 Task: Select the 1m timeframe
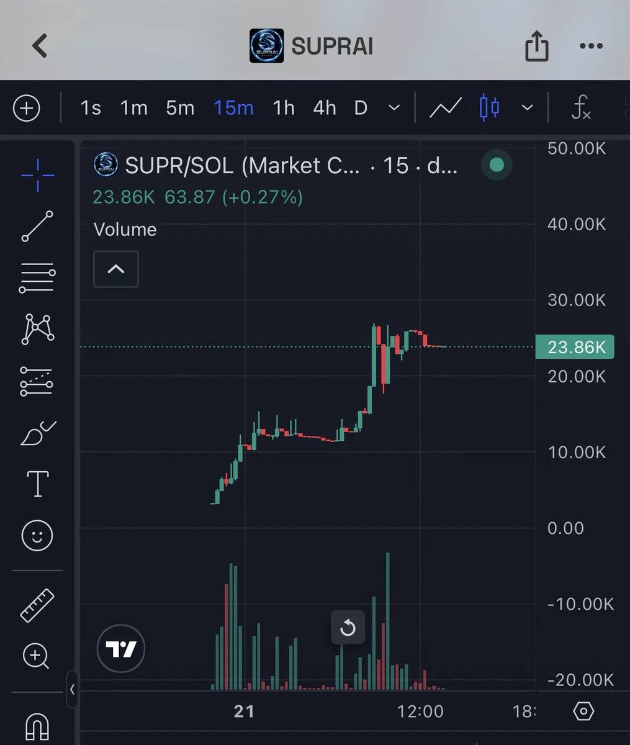[134, 109]
